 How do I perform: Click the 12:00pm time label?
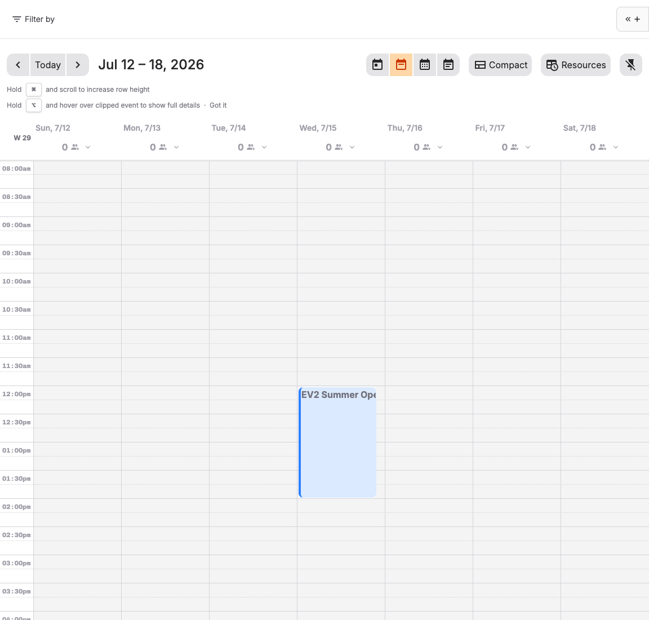(16, 394)
